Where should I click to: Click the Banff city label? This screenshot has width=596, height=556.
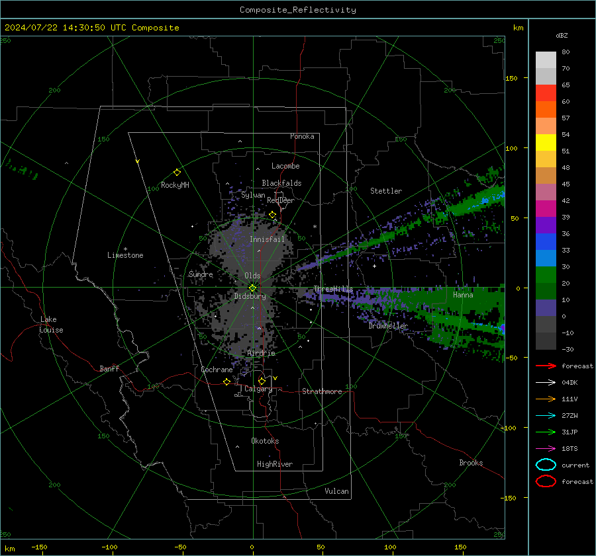pyautogui.click(x=109, y=369)
